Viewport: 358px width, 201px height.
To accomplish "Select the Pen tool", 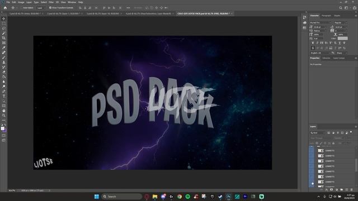I will point(4,92).
